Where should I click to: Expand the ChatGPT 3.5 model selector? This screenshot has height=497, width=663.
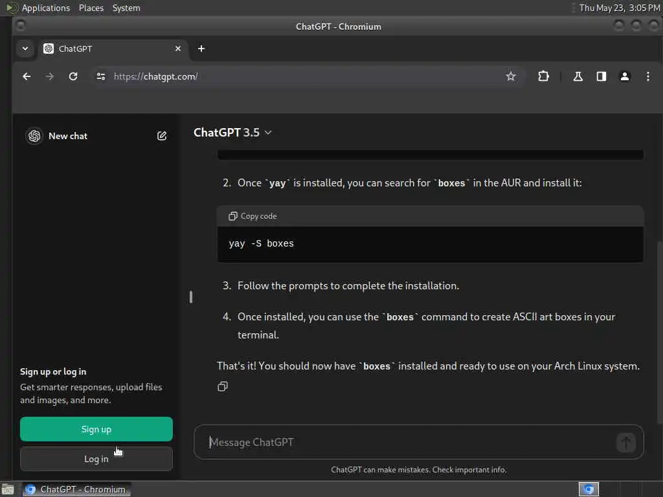click(x=232, y=133)
